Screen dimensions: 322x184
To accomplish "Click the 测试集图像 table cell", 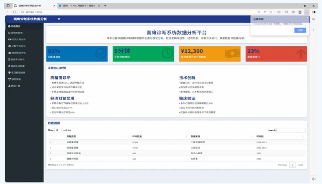I will point(73,148).
